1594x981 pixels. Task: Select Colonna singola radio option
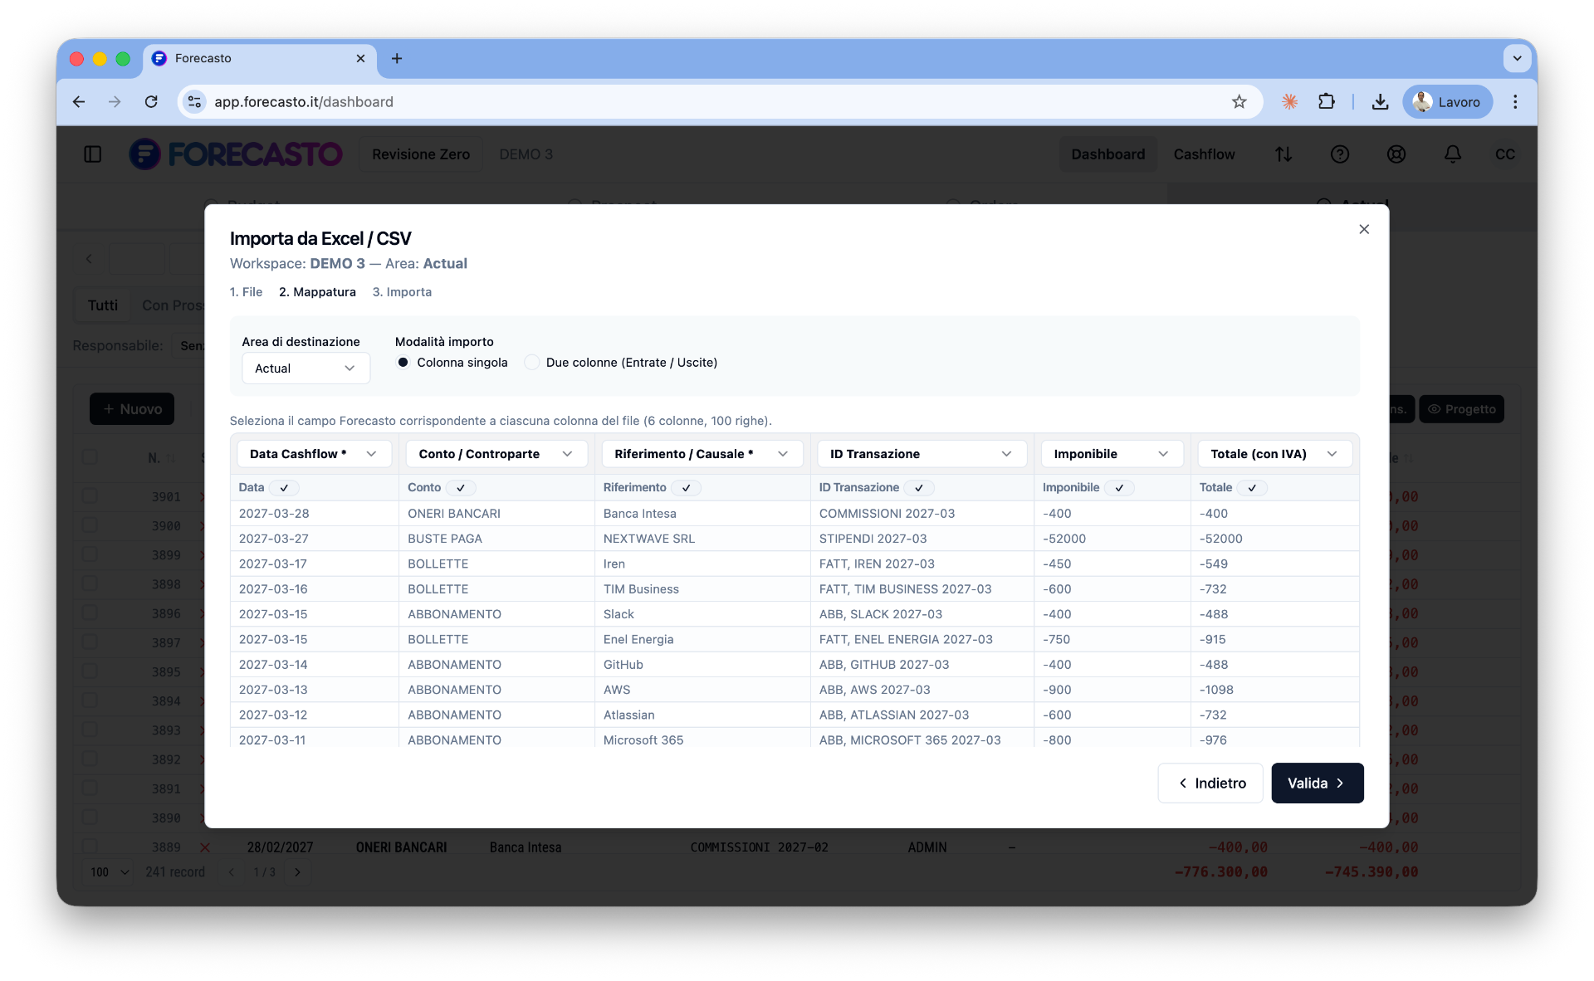click(403, 363)
